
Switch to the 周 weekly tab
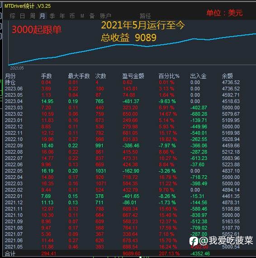point(33,16)
